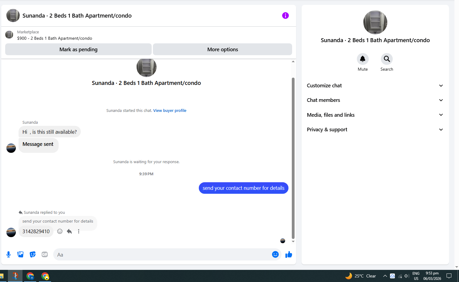
Task: Mute the conversation bell icon
Action: (x=363, y=59)
